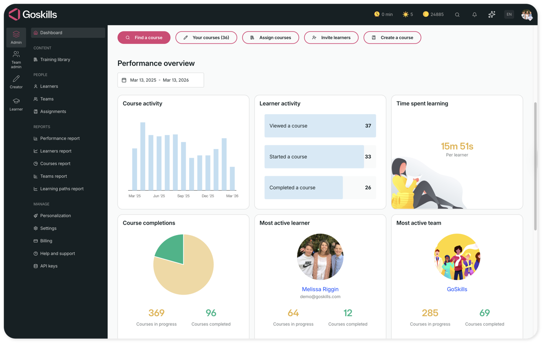543x344 pixels.
Task: Click Create a course button
Action: click(393, 37)
